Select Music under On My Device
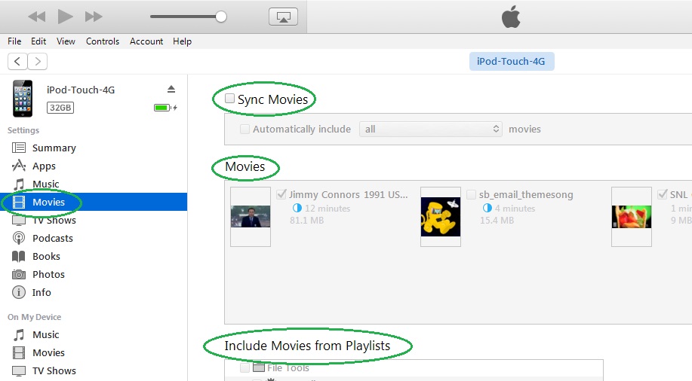Screen dimensions: 692x381 (x=45, y=335)
